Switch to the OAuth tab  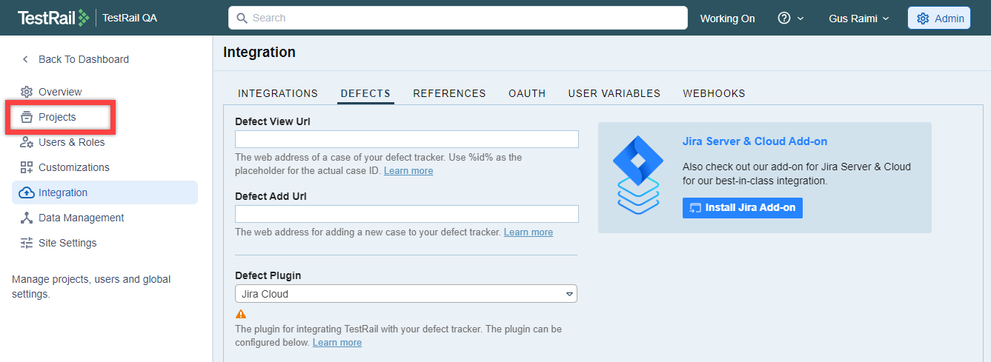coord(527,93)
